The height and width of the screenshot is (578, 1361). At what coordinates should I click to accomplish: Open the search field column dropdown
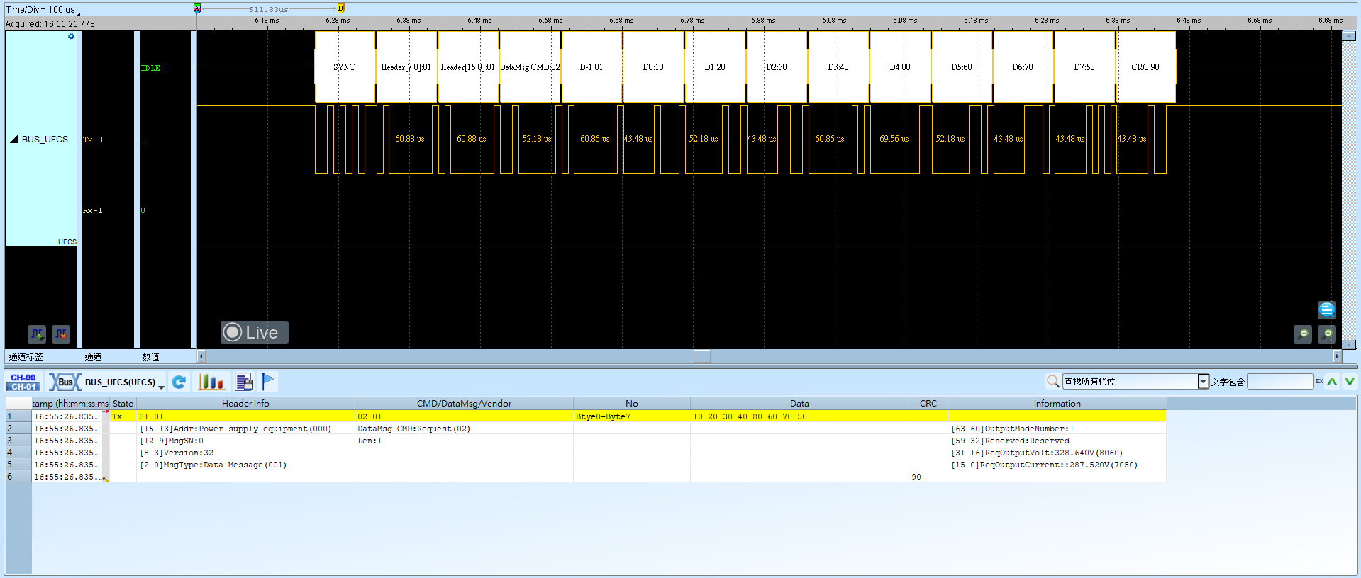pos(1203,382)
